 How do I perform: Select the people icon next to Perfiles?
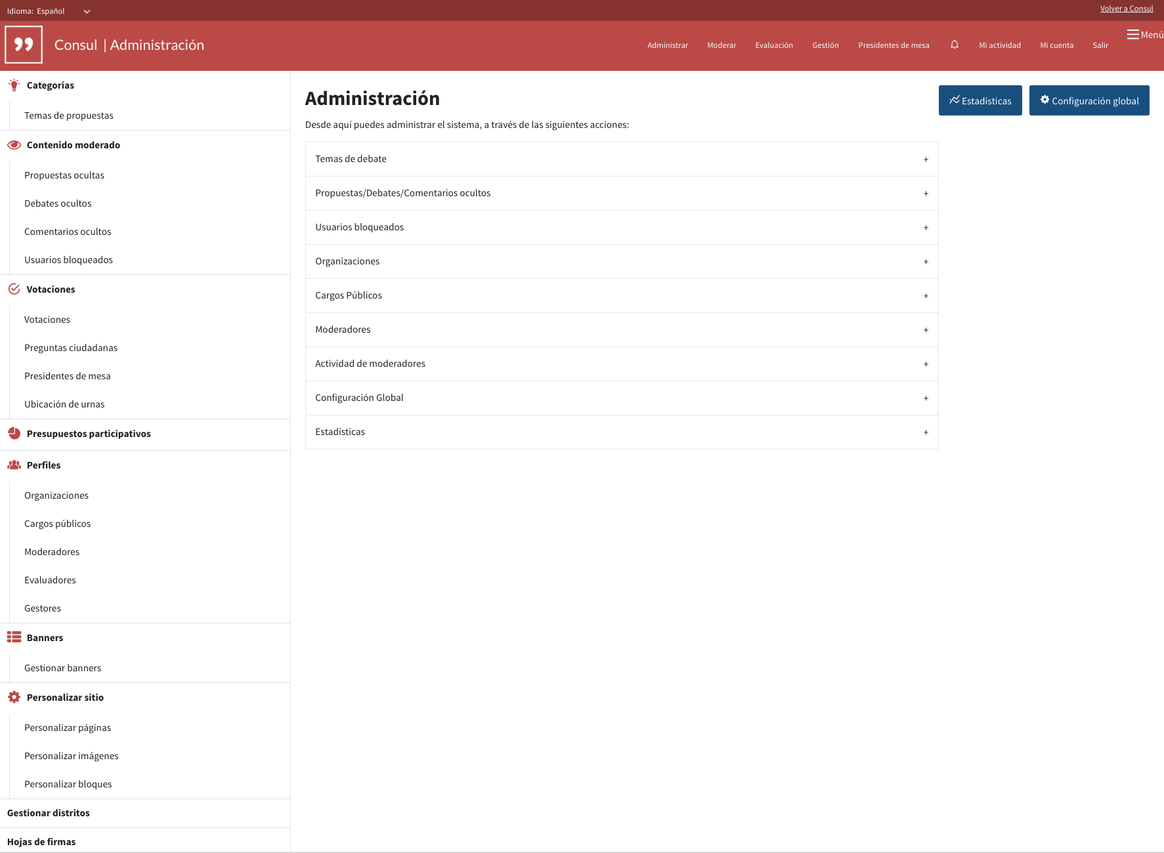pyautogui.click(x=14, y=465)
